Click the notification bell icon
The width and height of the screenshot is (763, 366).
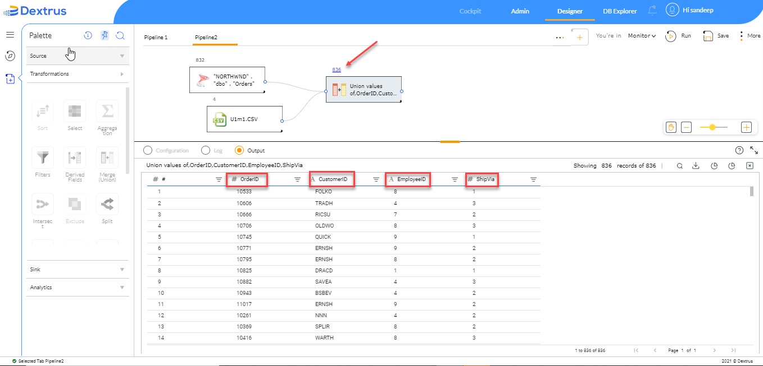652,11
